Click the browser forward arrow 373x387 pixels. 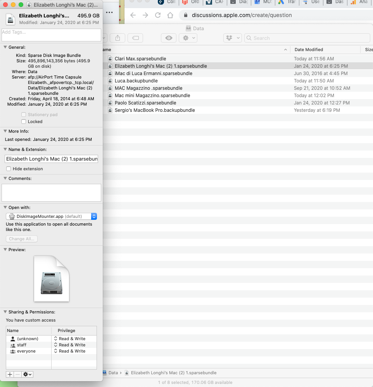point(145,15)
